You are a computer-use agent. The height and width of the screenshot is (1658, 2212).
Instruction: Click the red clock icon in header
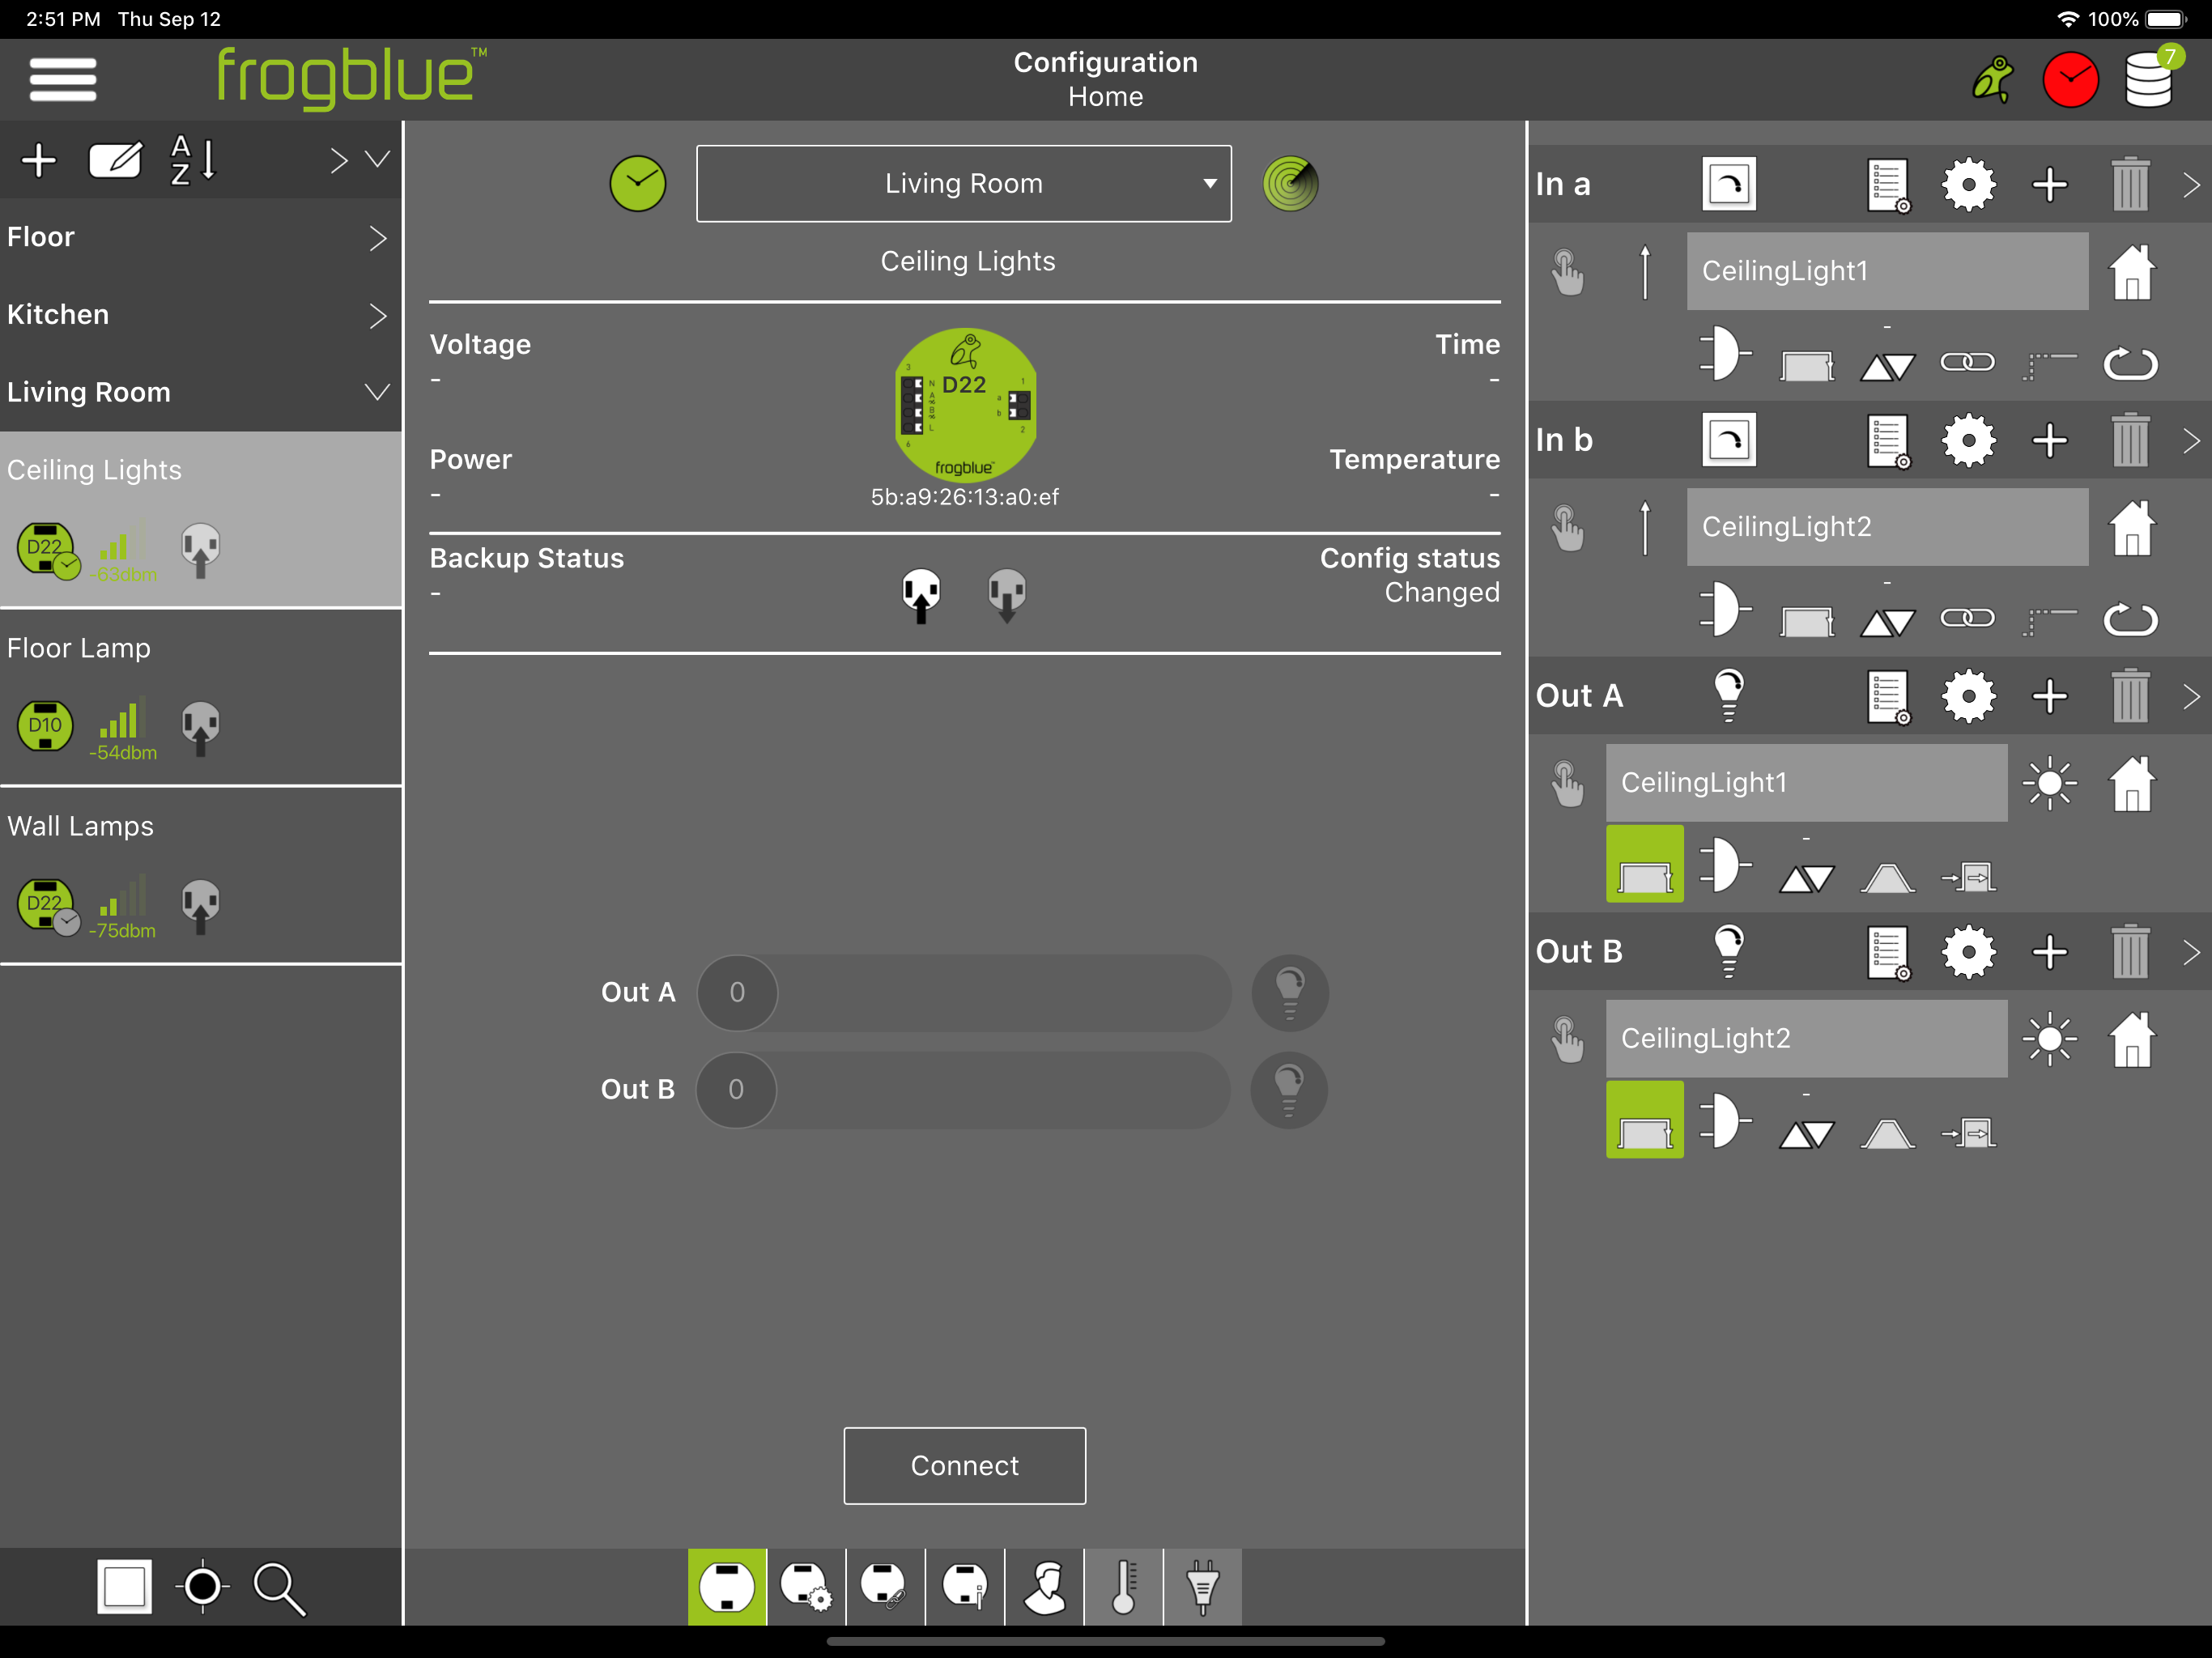click(x=2070, y=80)
